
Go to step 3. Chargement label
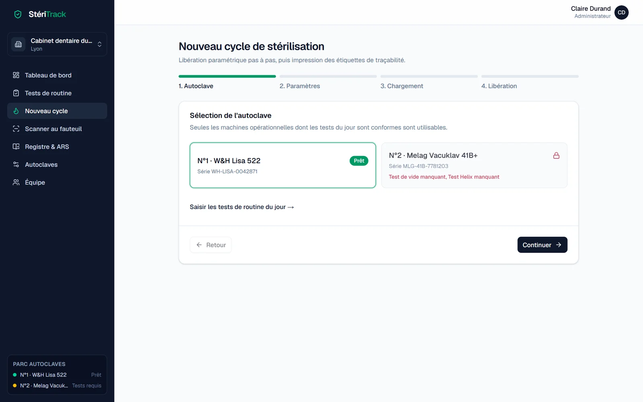tap(402, 86)
